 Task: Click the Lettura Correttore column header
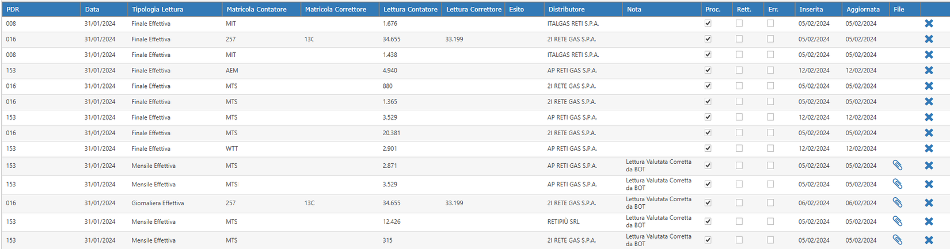(474, 9)
